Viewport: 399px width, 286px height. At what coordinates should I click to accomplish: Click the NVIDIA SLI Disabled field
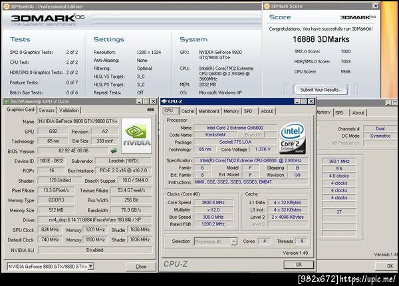[94, 250]
